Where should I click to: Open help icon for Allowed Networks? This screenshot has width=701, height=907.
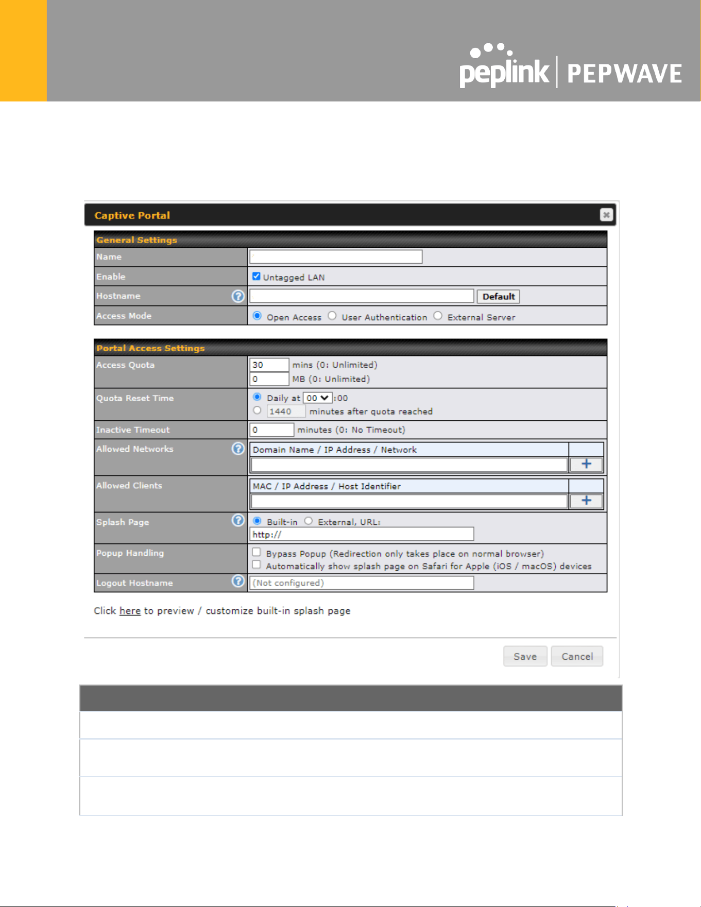[x=238, y=449]
